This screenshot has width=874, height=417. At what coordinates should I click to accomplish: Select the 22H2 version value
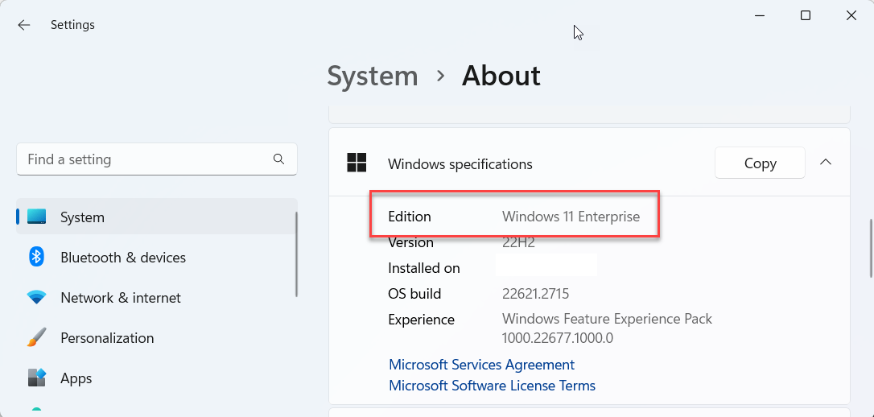tap(518, 242)
